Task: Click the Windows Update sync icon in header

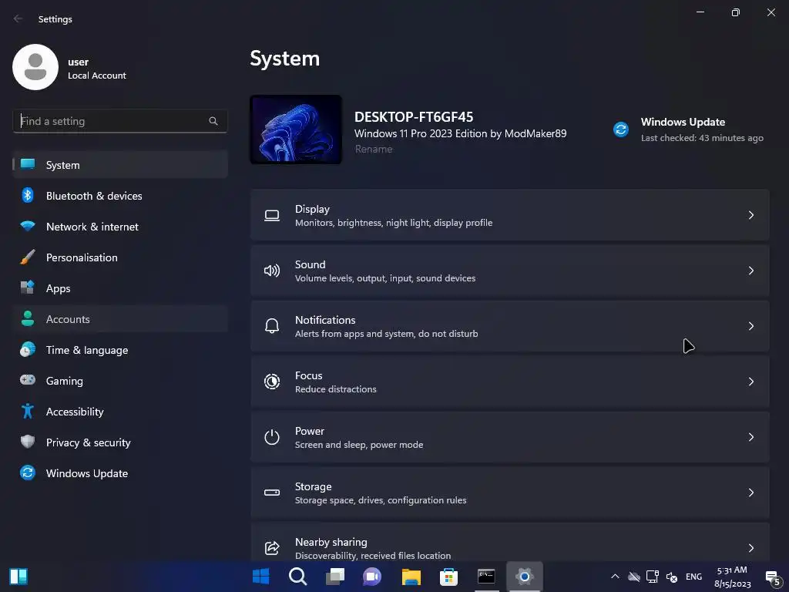Action: pyautogui.click(x=621, y=129)
